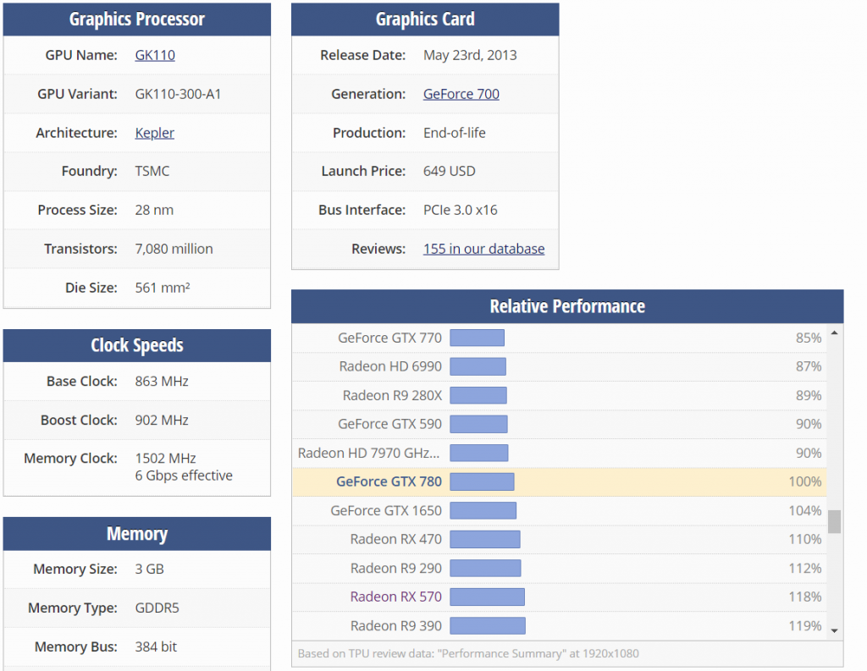Open the GK110 GPU name link
The width and height of the screenshot is (867, 671).
[155, 55]
